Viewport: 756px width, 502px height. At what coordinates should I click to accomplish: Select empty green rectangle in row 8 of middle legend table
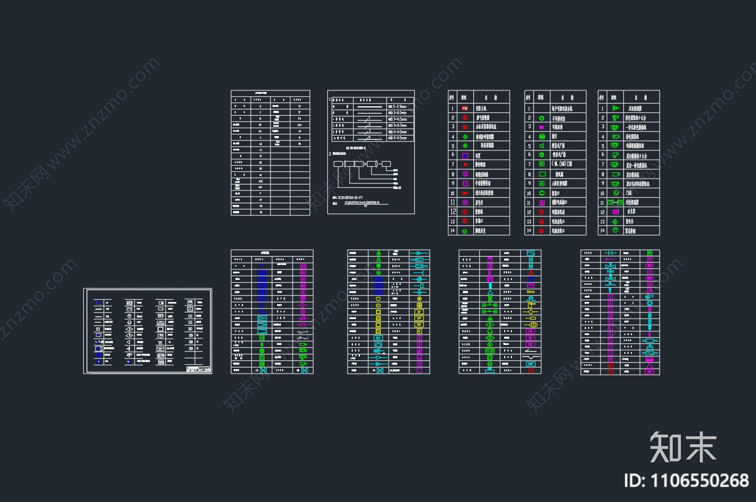click(541, 174)
